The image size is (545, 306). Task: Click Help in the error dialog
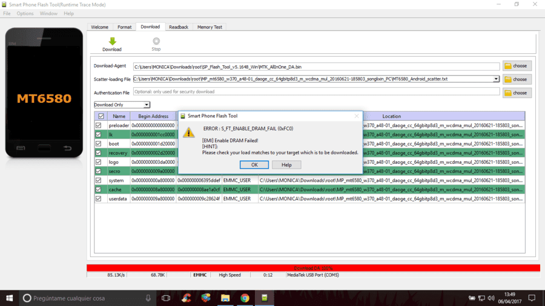[x=286, y=165]
